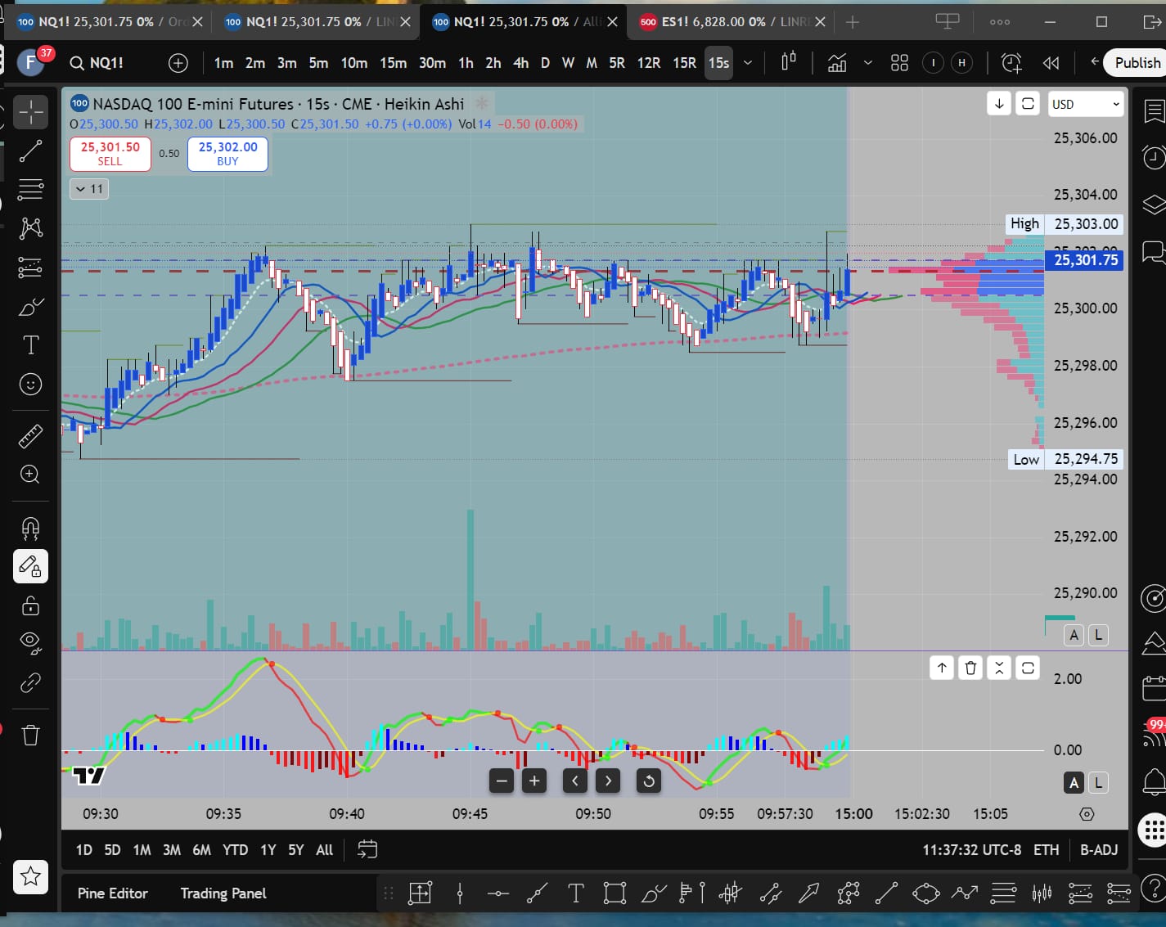1166x927 pixels.
Task: Activate the zoom in tool
Action: tap(31, 475)
